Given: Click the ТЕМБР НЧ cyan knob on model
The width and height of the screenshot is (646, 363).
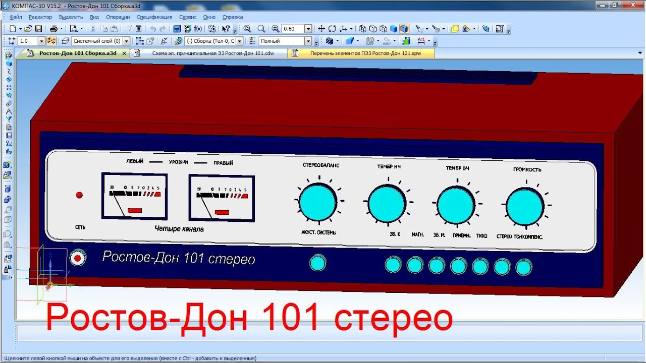Looking at the screenshot, I should click(387, 203).
